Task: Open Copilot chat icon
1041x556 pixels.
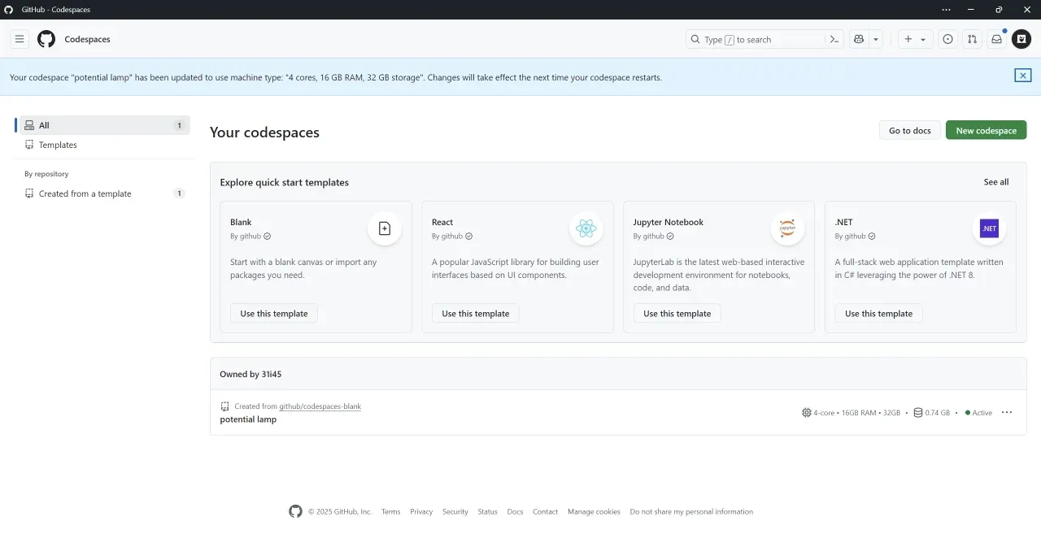Action: tap(859, 39)
